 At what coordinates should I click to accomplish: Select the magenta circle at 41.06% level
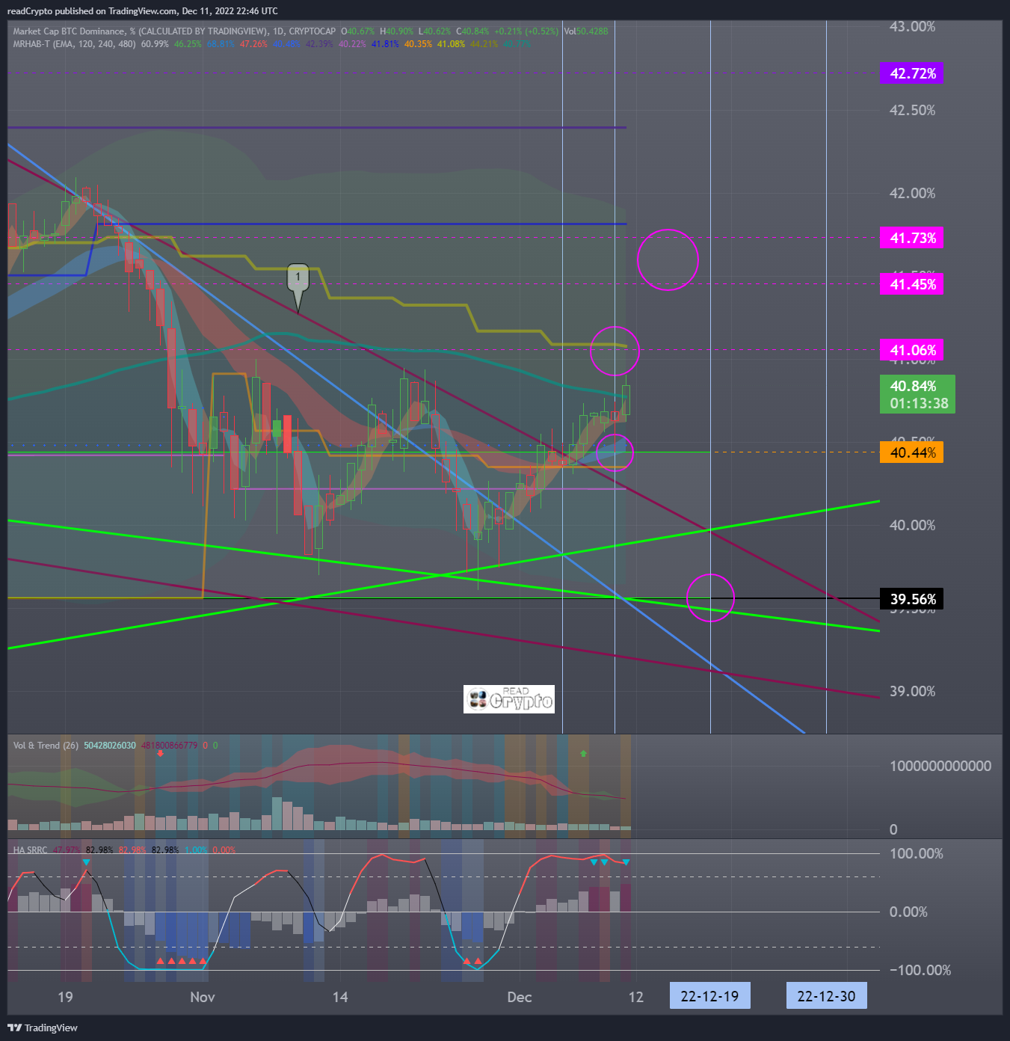(x=615, y=351)
